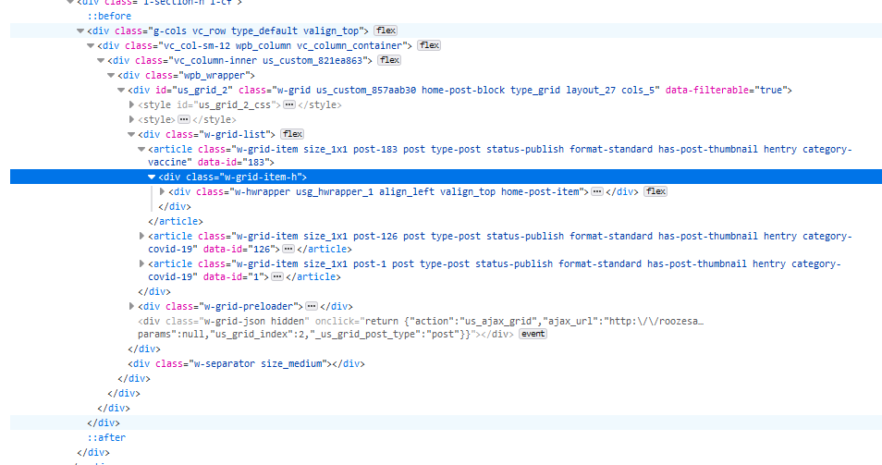The height and width of the screenshot is (465, 882).
Task: Collapse the post-183 article node
Action: [141, 149]
